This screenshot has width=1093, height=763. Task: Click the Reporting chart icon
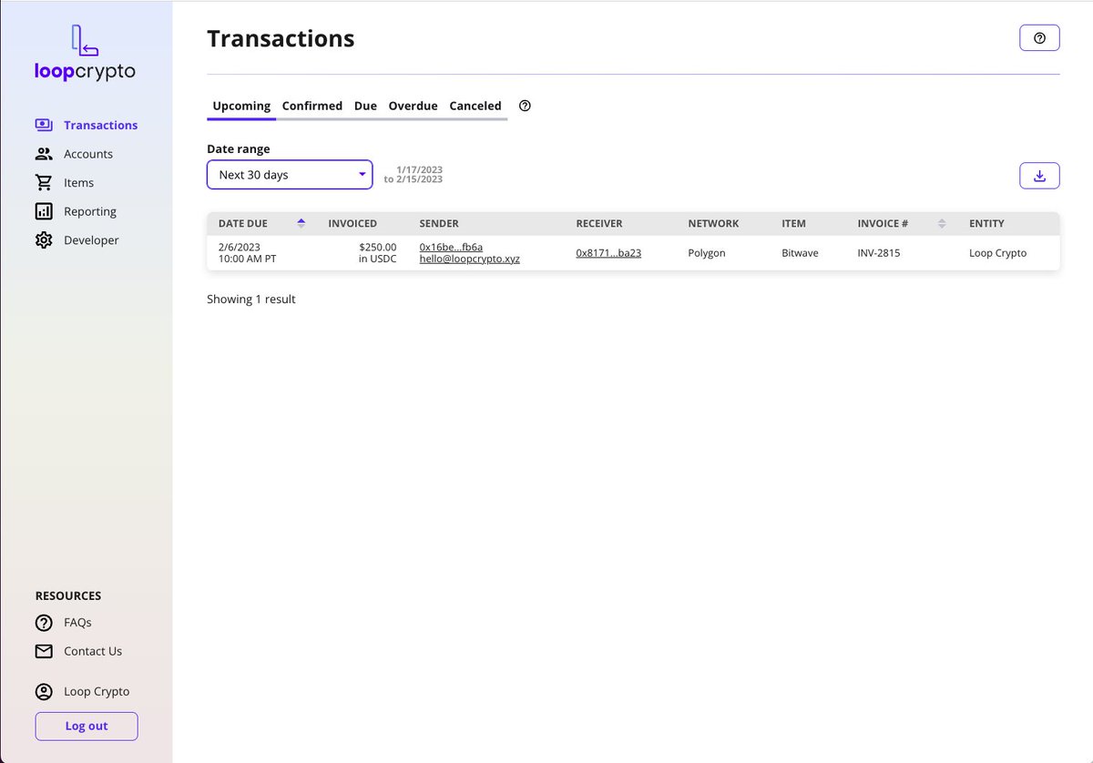(44, 211)
